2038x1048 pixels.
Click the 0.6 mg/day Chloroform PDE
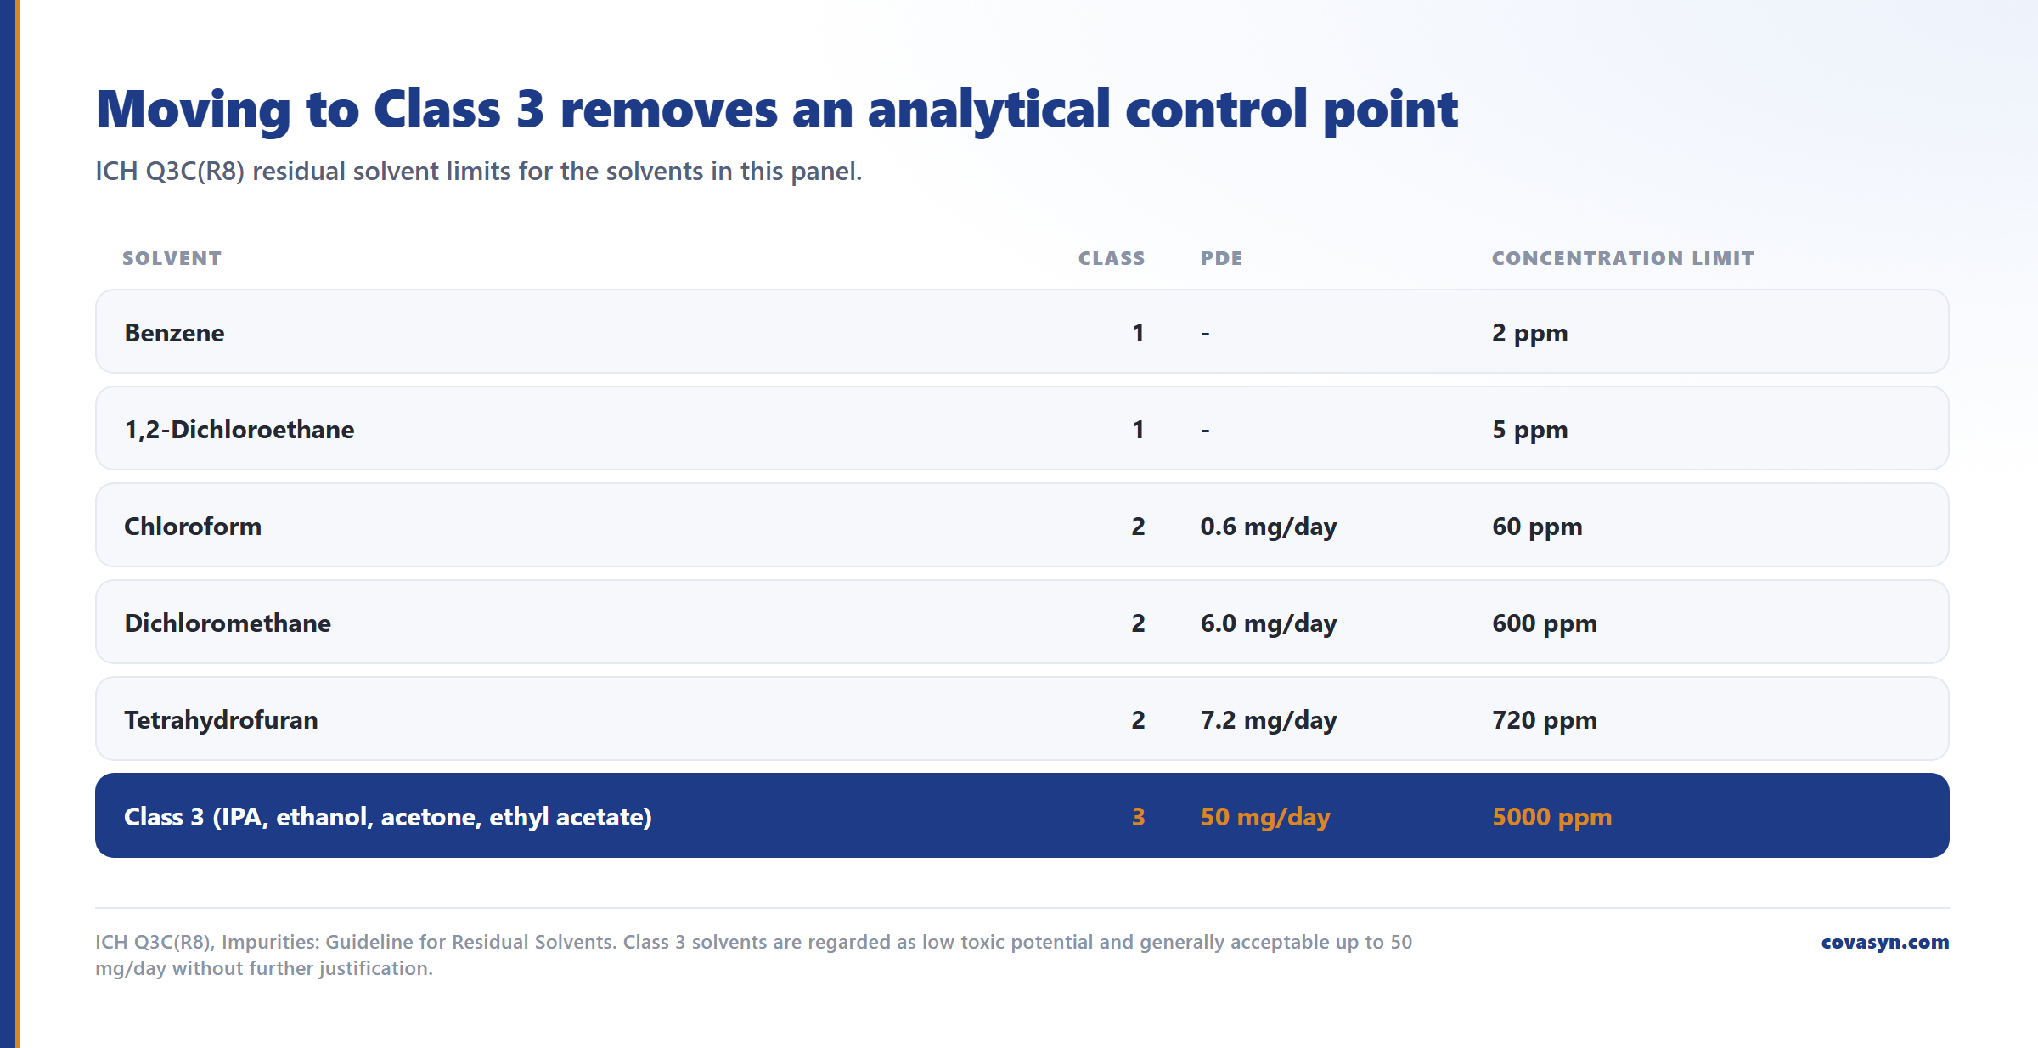1269,527
